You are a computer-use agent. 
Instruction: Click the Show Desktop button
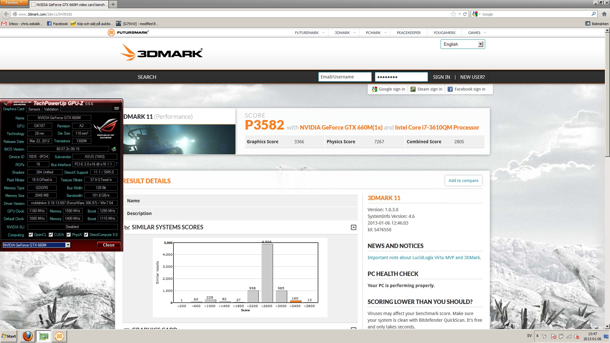(607, 336)
